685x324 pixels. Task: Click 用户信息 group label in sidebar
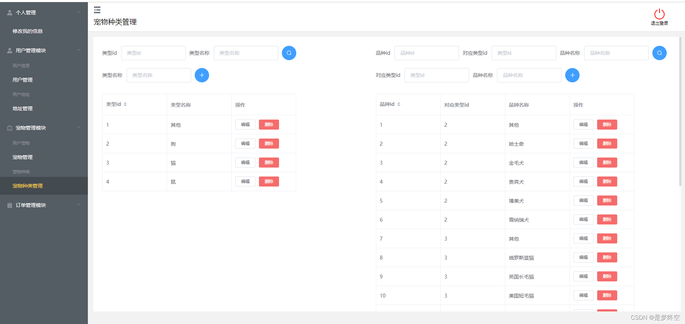click(x=21, y=66)
